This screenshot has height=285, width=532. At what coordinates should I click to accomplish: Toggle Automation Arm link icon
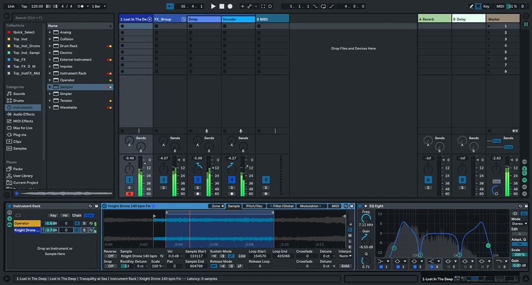tap(249, 6)
